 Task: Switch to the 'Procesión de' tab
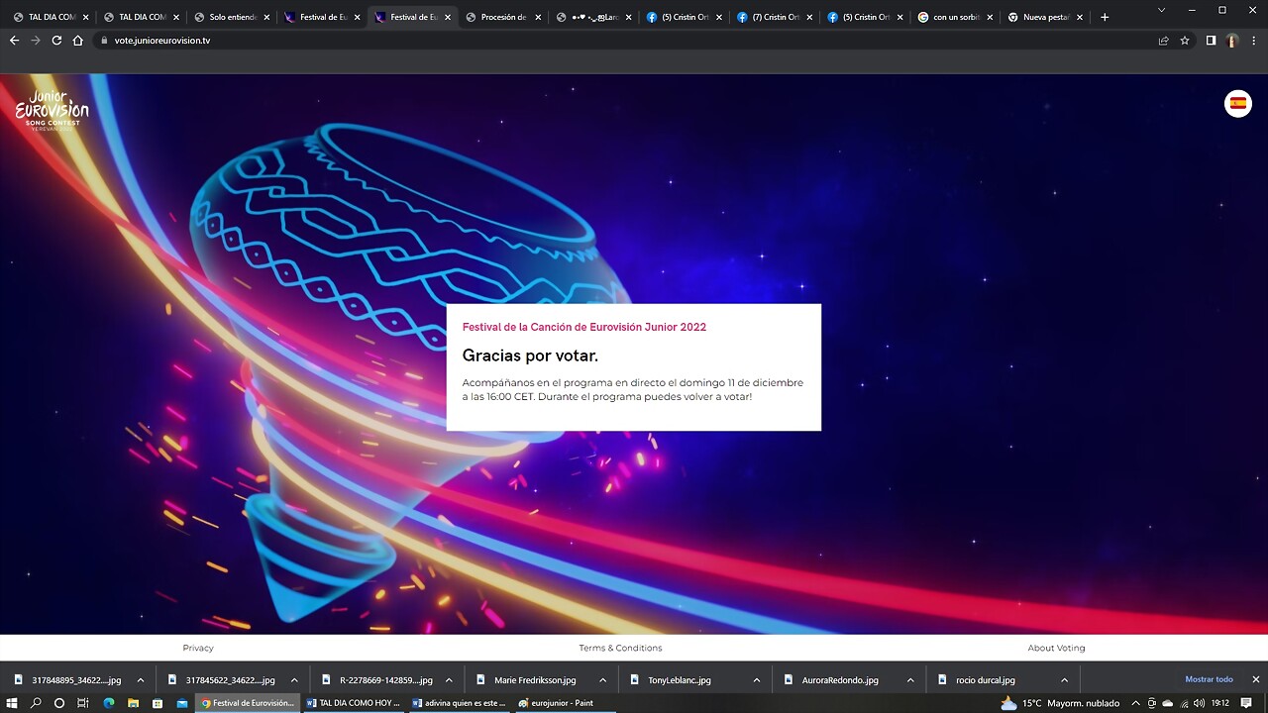pos(502,17)
